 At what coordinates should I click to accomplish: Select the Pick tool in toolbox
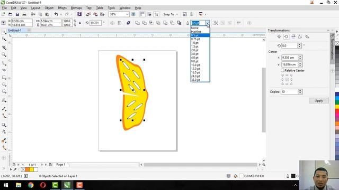pyautogui.click(x=4, y=32)
